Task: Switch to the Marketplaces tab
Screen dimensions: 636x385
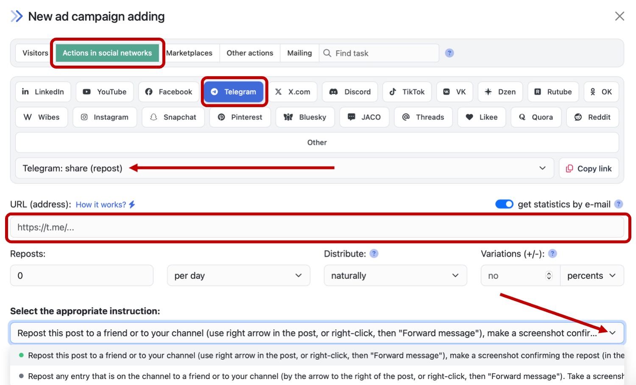Action: tap(189, 53)
